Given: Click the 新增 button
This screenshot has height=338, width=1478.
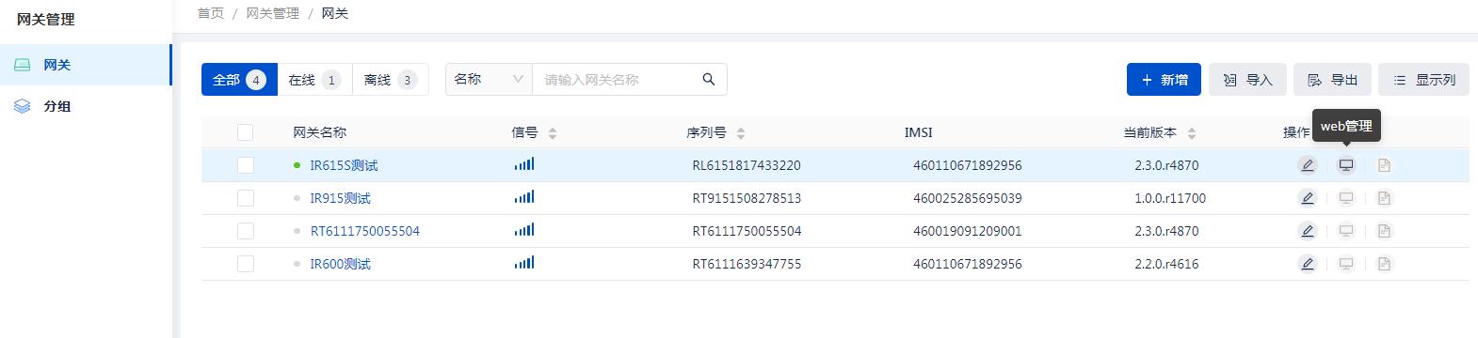Looking at the screenshot, I should pos(1164,80).
